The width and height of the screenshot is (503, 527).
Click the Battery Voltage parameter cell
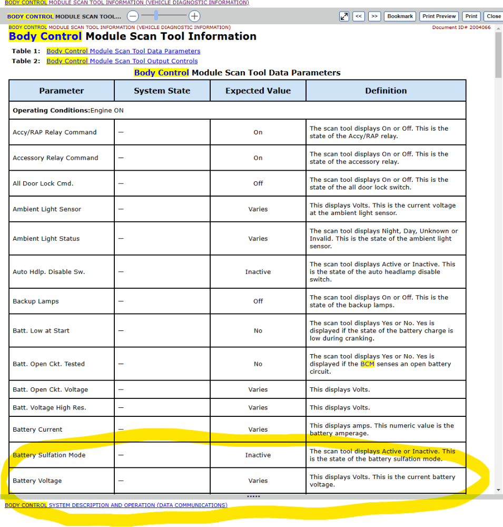click(62, 481)
